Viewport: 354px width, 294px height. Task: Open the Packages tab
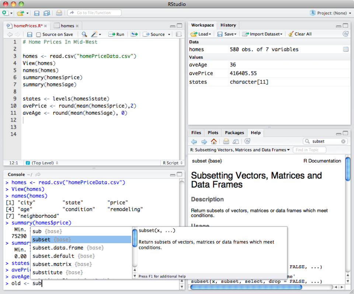[x=234, y=133]
